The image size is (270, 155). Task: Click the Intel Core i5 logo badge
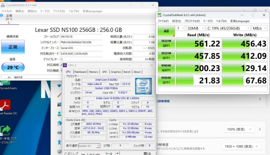coord(143,86)
